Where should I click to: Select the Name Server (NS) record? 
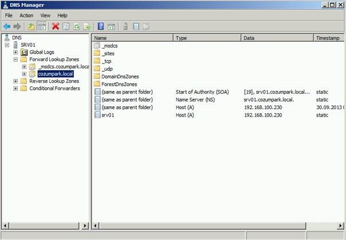218,99
